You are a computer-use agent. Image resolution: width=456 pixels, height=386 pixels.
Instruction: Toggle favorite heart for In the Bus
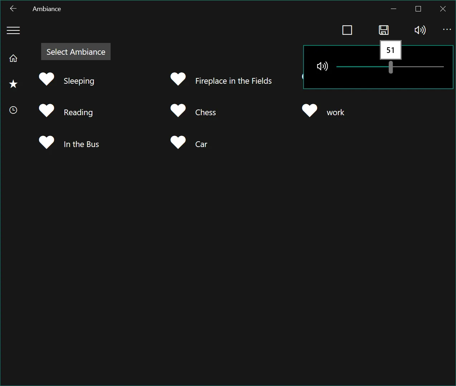click(47, 142)
